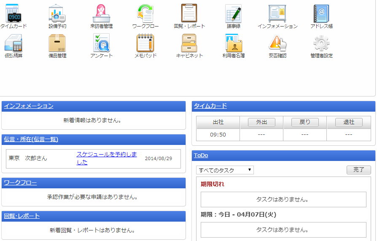Open 管理者設定 gear settings icon

pos(321,43)
